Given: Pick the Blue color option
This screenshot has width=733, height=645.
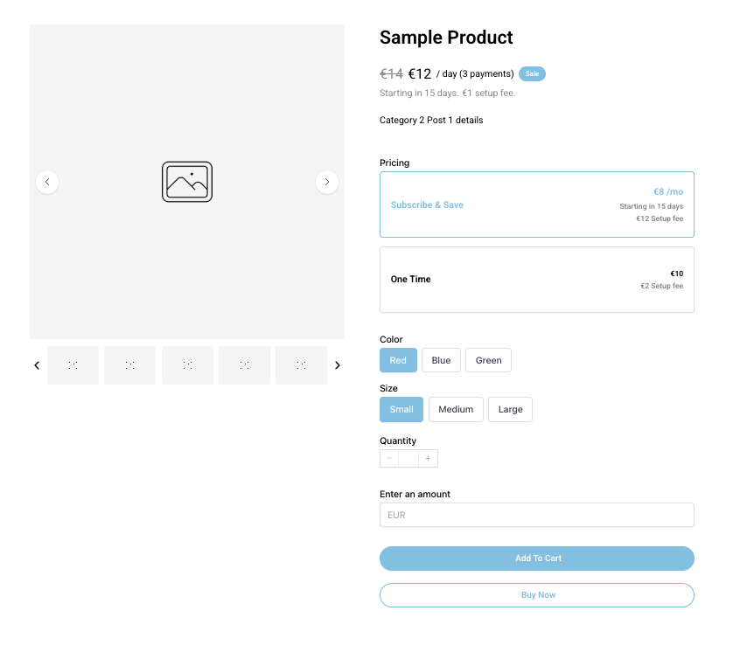Looking at the screenshot, I should (x=441, y=360).
